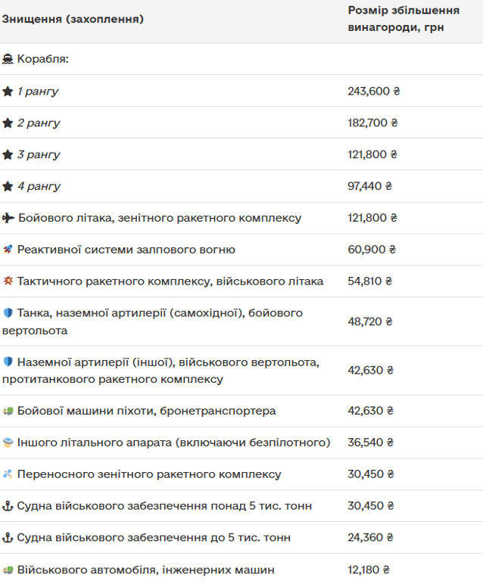Click the anchor icon for понад 5 тис. тонн
This screenshot has height=581, width=483.
(8, 506)
